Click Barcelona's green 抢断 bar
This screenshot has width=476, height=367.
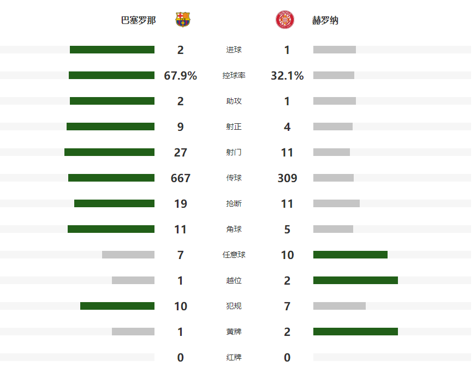click(114, 203)
